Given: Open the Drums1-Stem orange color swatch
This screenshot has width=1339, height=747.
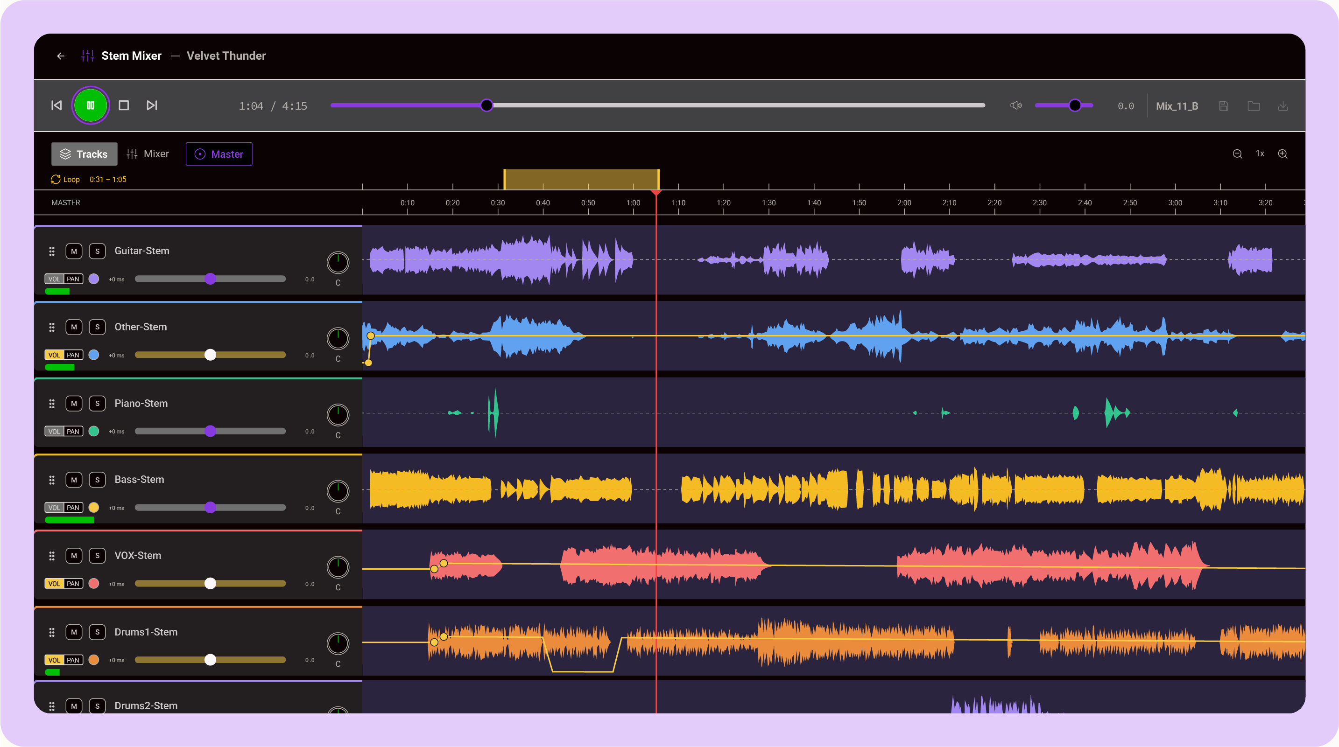Looking at the screenshot, I should point(93,660).
